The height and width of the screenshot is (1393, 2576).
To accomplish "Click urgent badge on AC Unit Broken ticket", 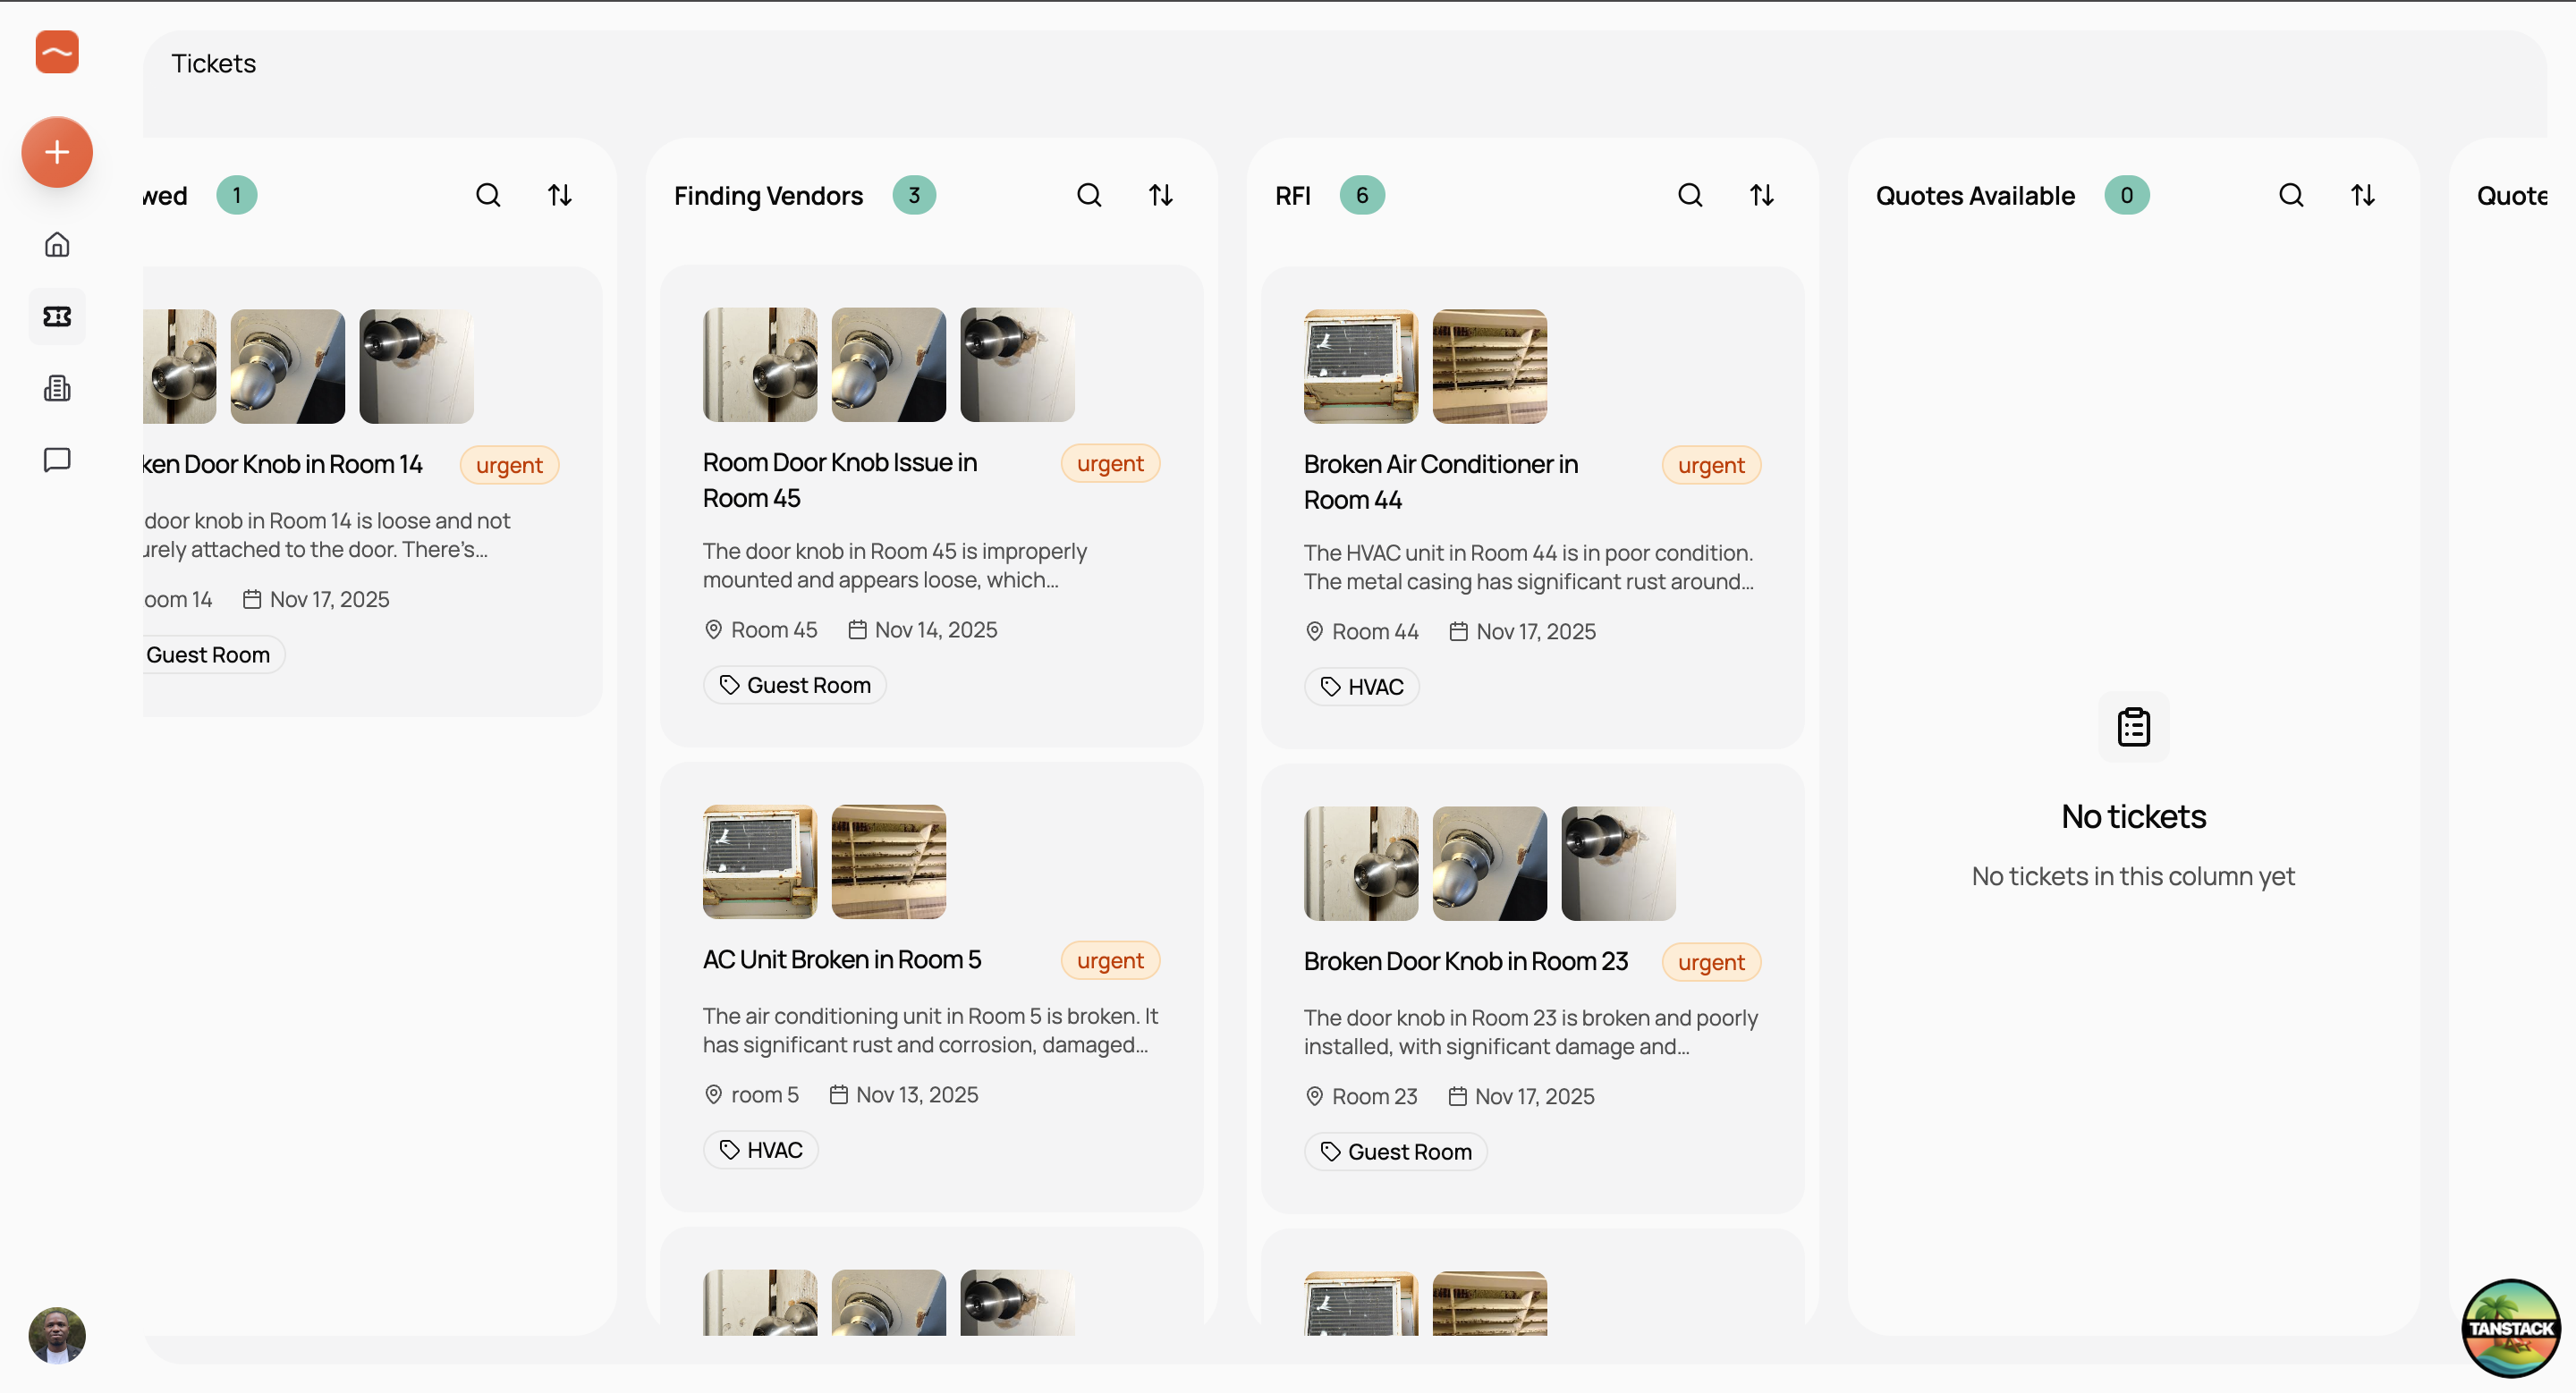I will click(1110, 960).
